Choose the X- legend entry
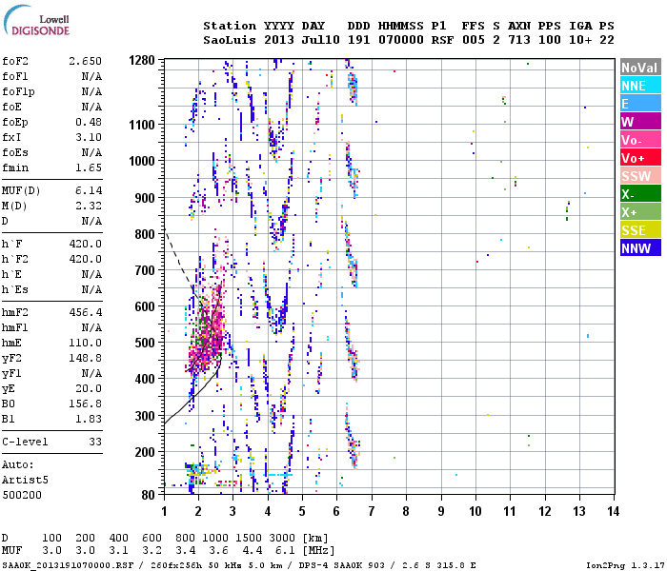The width and height of the screenshot is (667, 571). click(640, 194)
